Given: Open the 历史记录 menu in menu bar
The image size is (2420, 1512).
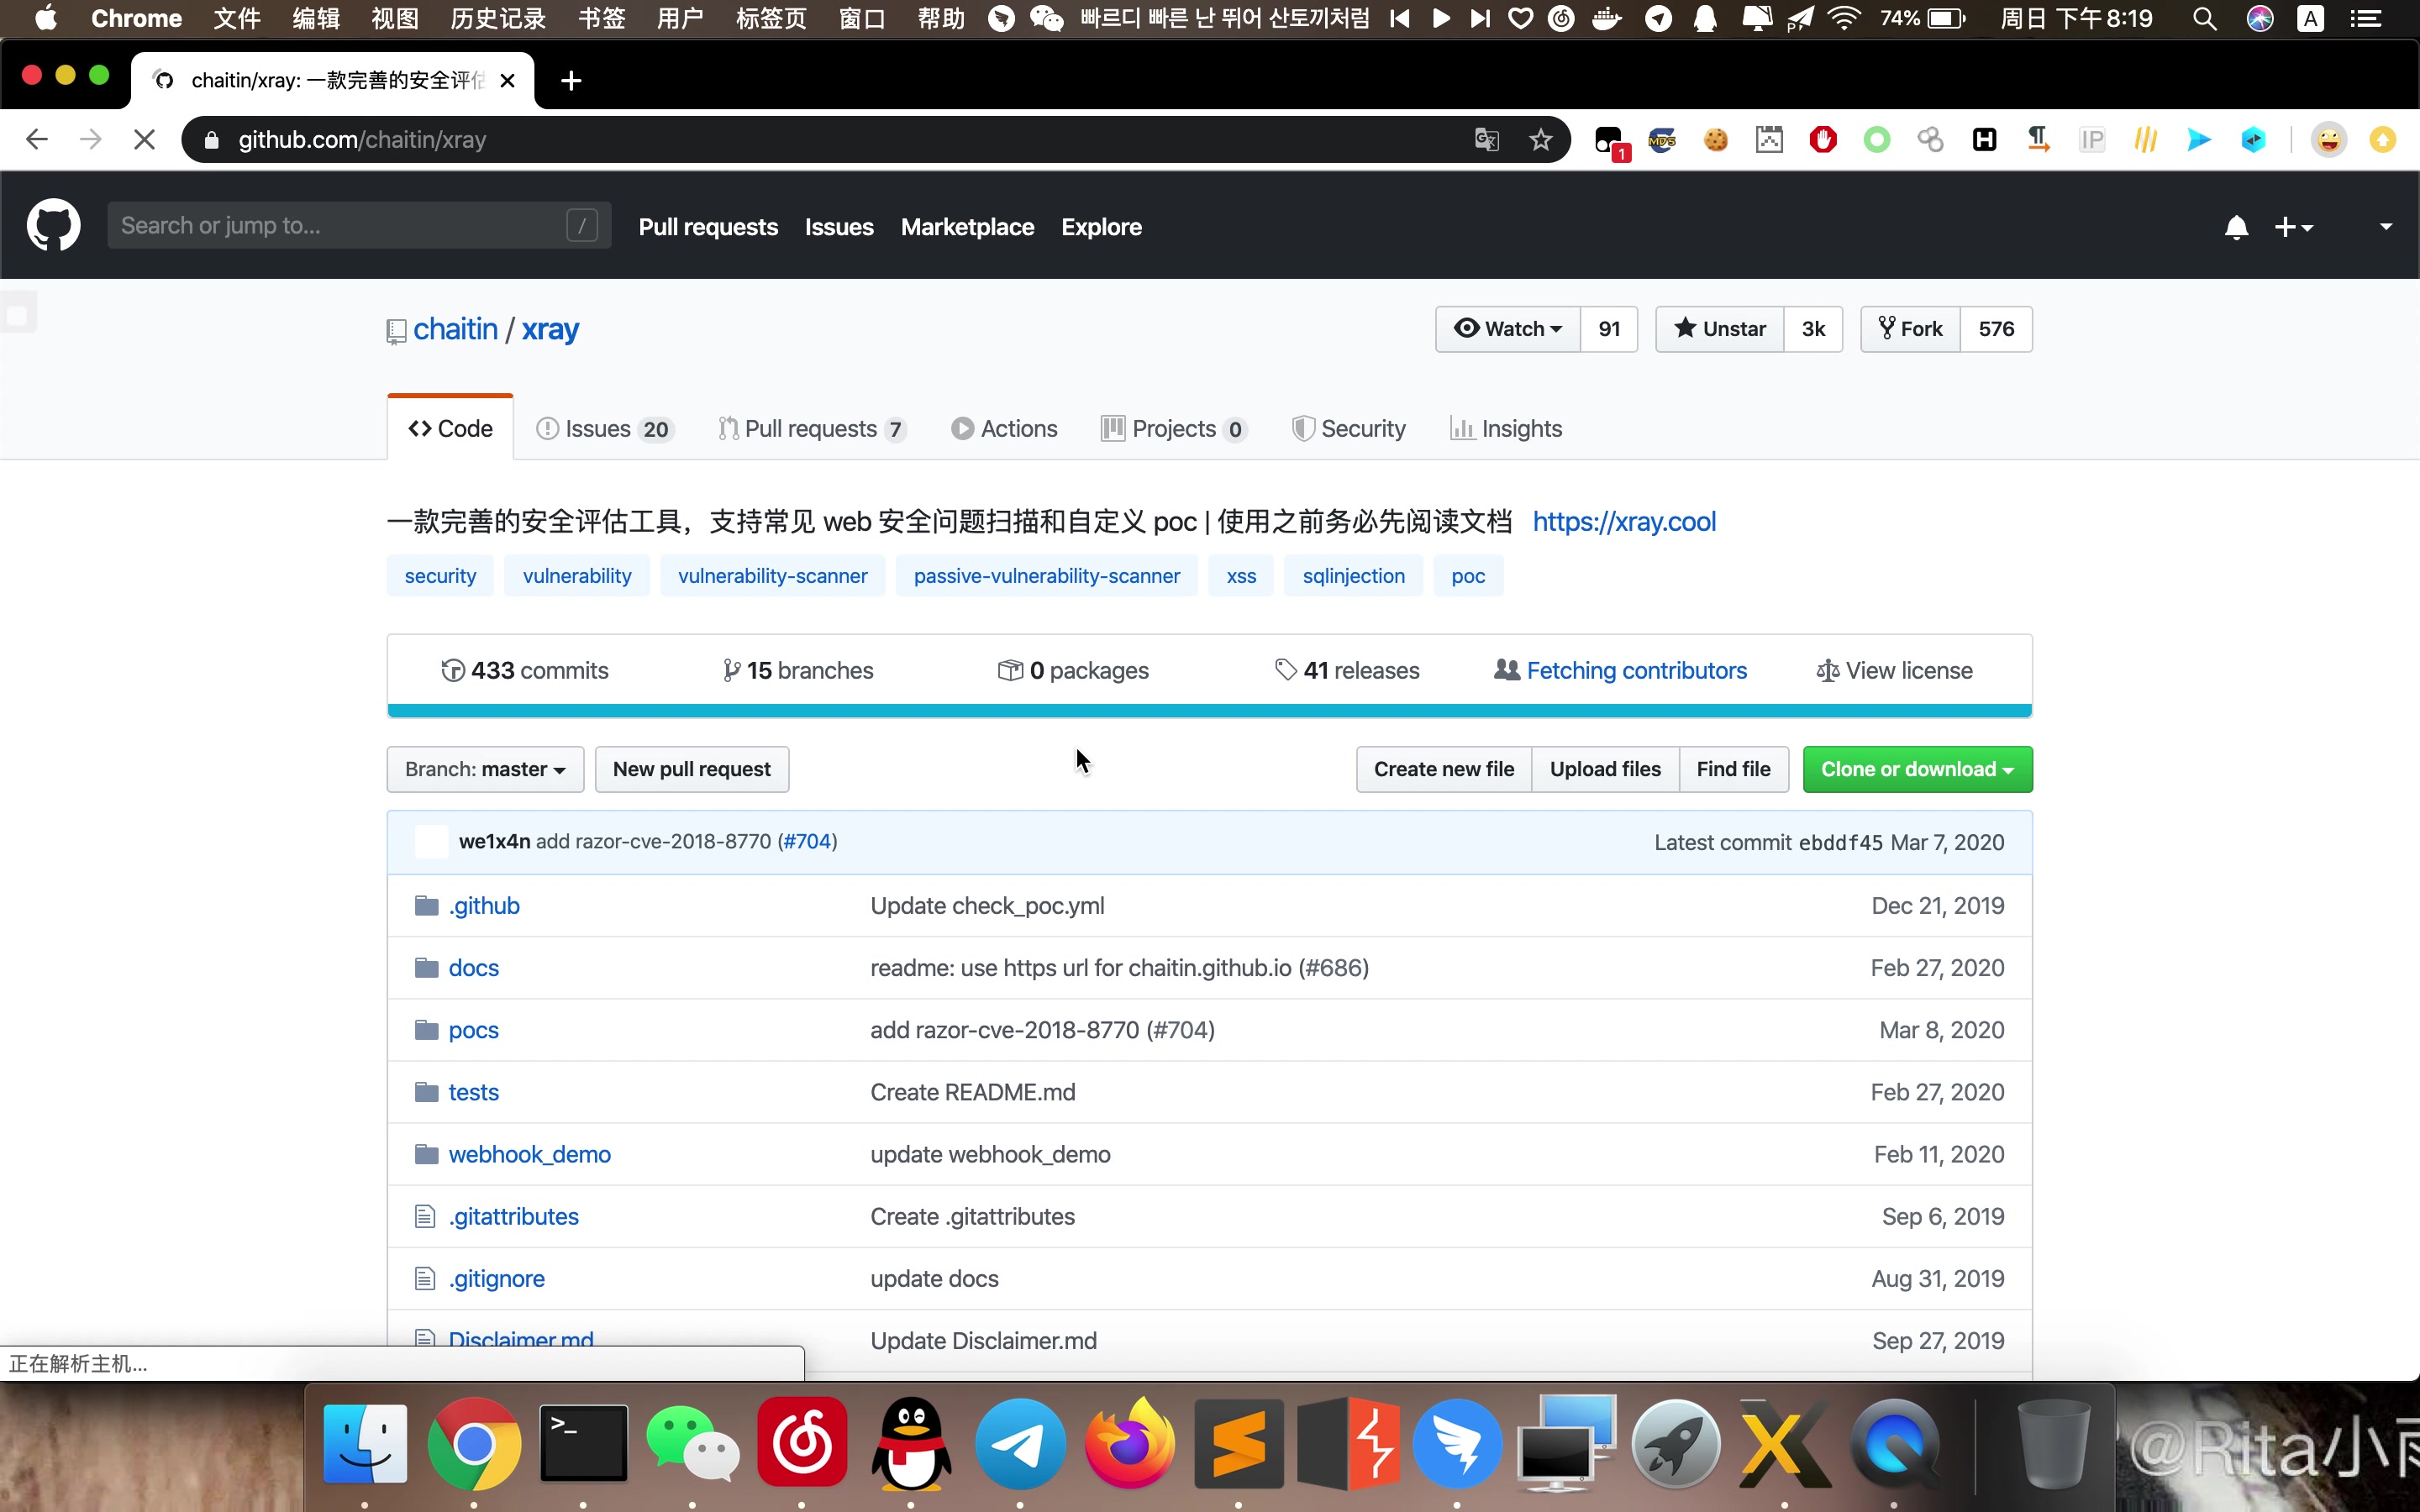Looking at the screenshot, I should click(x=498, y=19).
